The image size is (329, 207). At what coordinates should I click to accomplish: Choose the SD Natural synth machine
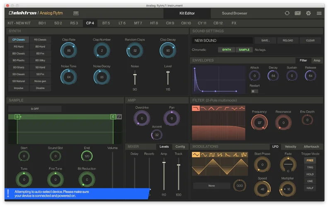(19, 81)
